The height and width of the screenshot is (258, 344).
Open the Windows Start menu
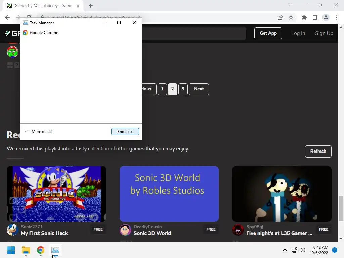coord(11,250)
